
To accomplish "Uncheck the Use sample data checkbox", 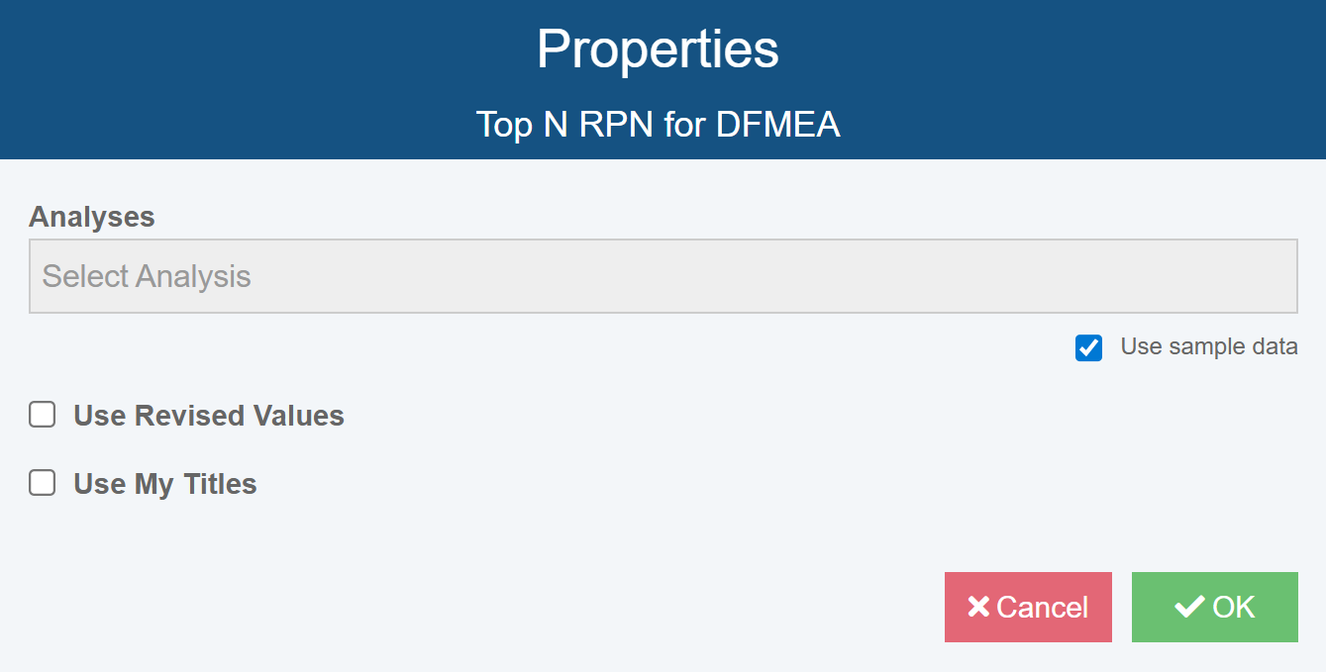I will [1088, 348].
